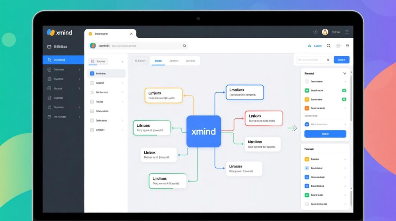Image resolution: width=396 pixels, height=221 pixels.
Task: Select the highlighted blue item in dark sidebar
Action: 63,60
